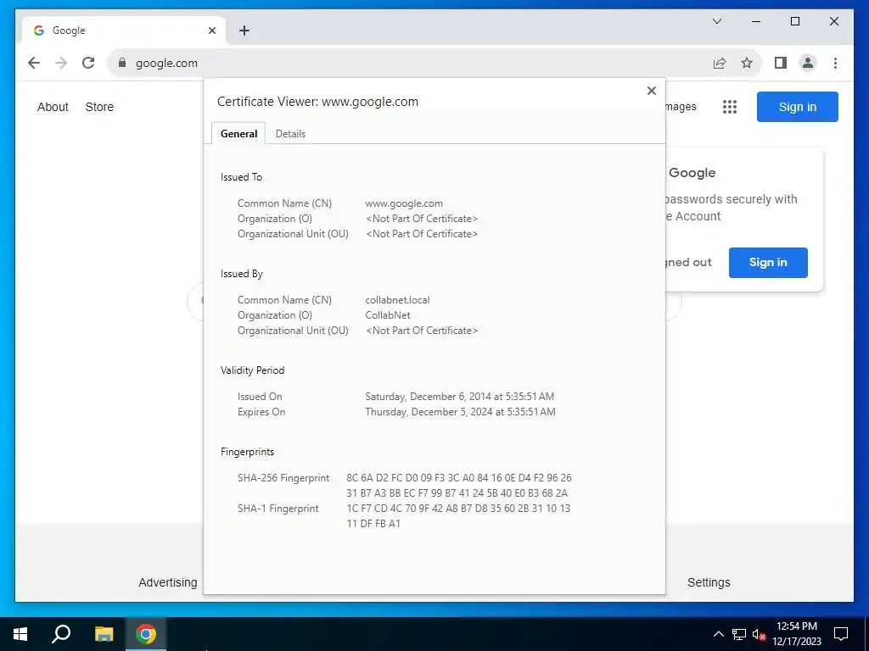Reload the page with the refresh icon

click(88, 63)
